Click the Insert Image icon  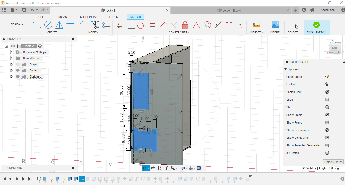275,25
